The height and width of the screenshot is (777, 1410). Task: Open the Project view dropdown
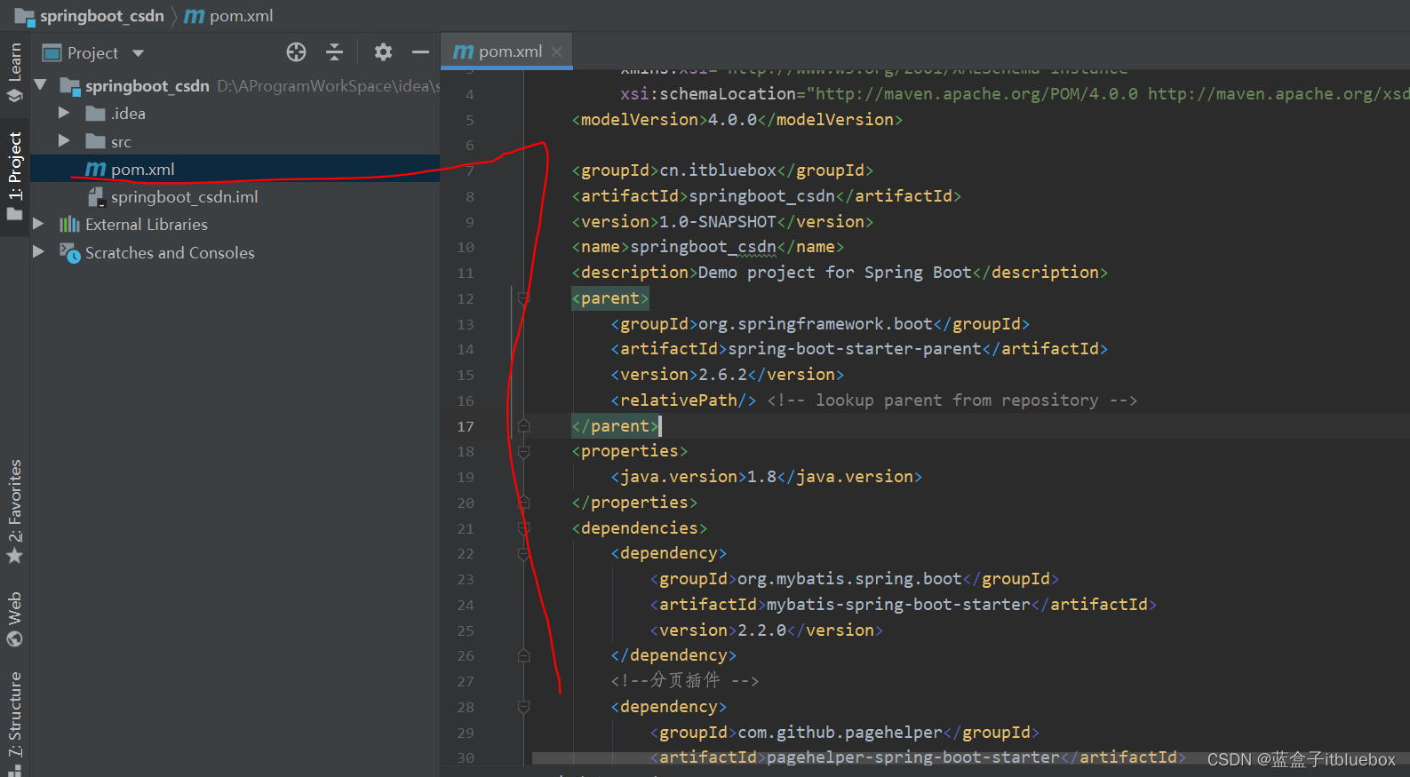138,53
